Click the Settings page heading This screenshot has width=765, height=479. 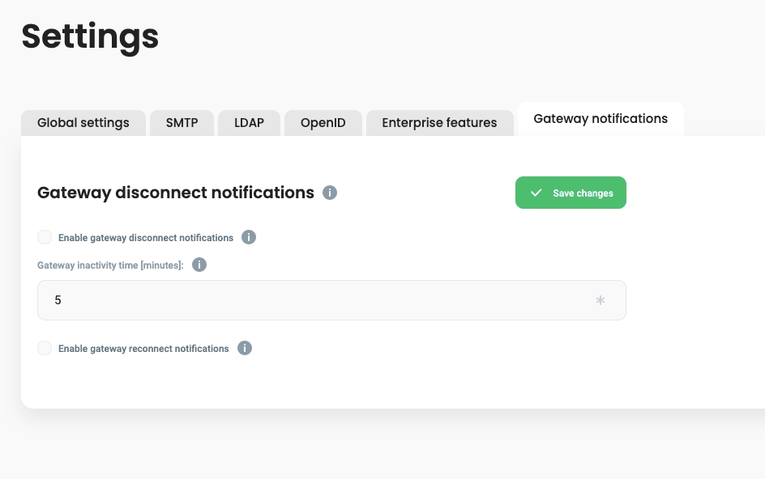(x=90, y=36)
